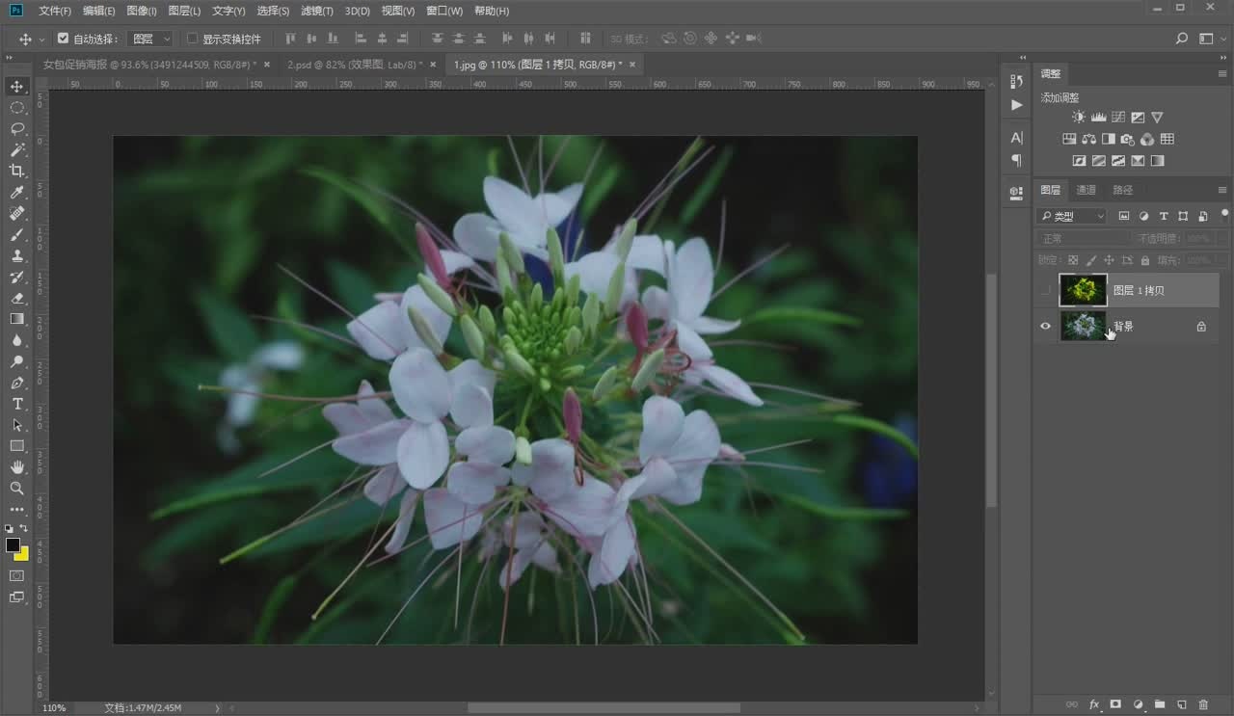Image resolution: width=1234 pixels, height=716 pixels.
Task: Hide the 背景 layer
Action: (1046, 327)
